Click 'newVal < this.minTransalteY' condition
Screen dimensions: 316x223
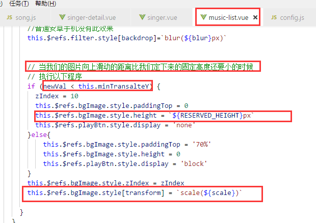tap(96, 87)
